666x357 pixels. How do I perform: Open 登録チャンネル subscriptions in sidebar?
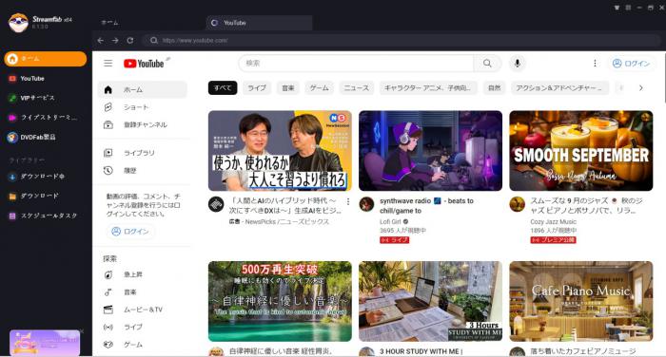(x=143, y=124)
